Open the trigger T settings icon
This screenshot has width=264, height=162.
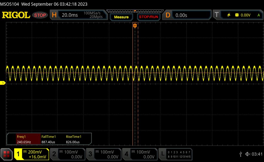pos(217,15)
